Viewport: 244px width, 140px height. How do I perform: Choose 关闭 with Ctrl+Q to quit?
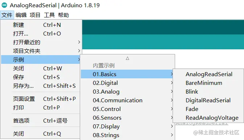[x=41, y=134]
